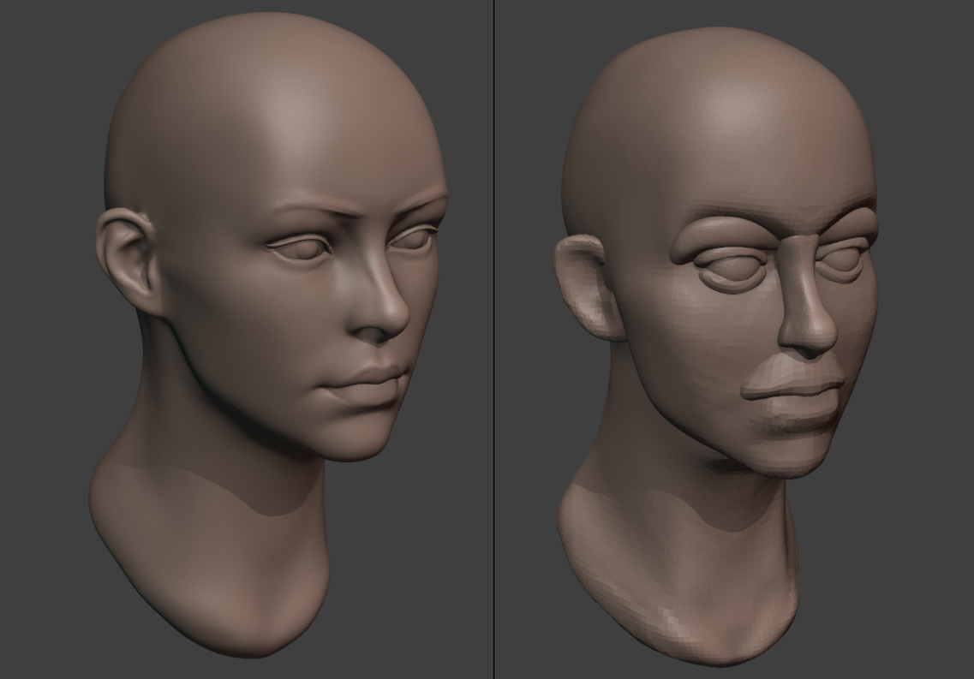The width and height of the screenshot is (974, 679).
Task: Click the smooth head's visible ear
Action: coord(125,255)
